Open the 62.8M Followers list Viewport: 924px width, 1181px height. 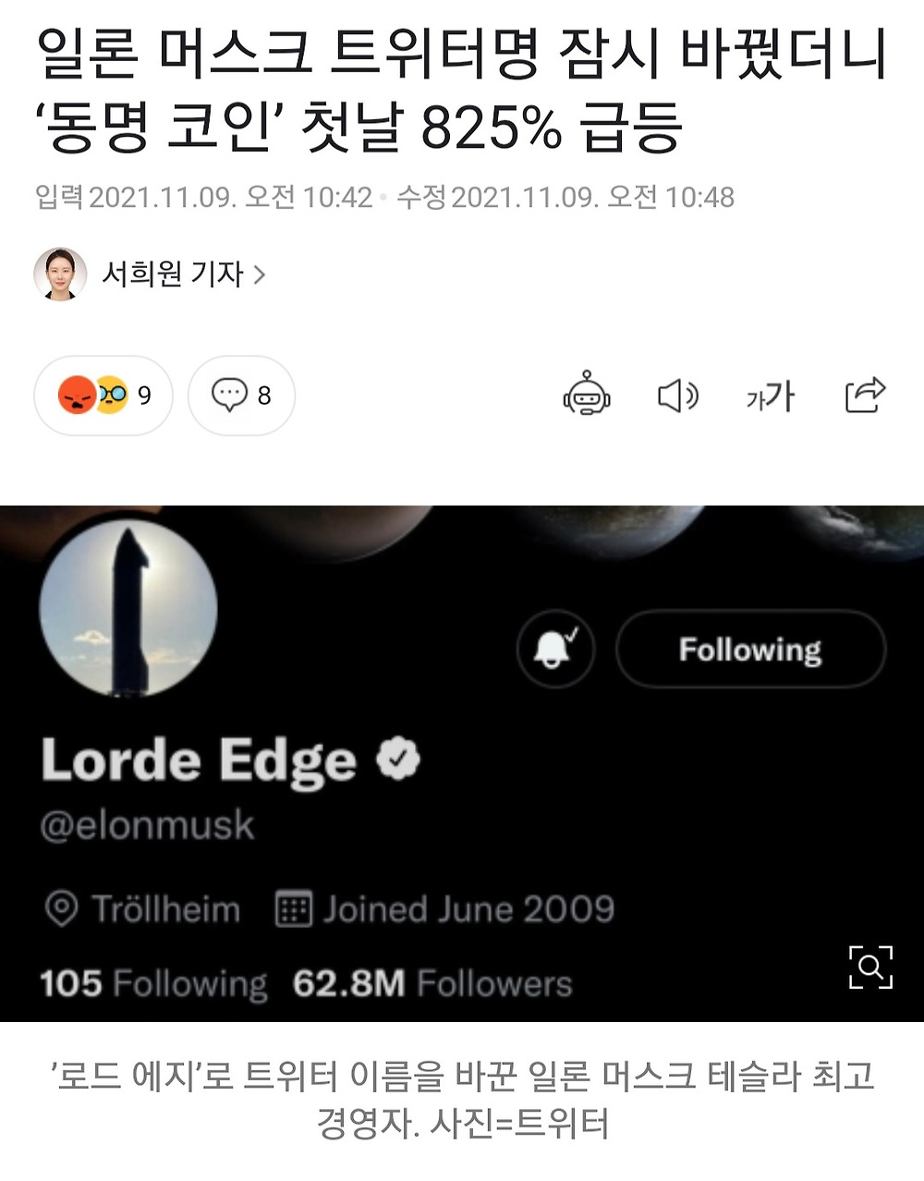432,983
